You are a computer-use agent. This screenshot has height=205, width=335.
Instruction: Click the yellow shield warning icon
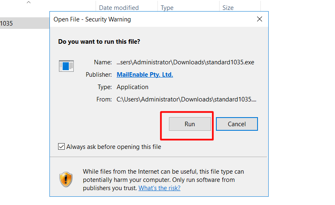(x=66, y=179)
